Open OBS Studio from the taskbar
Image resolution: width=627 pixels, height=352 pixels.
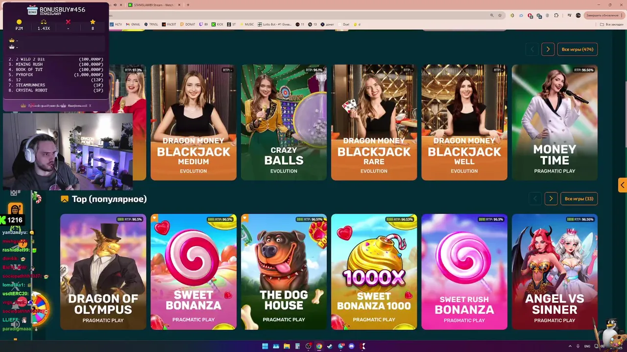[308, 346]
